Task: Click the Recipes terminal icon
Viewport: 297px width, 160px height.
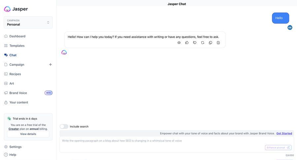Action: click(6, 74)
